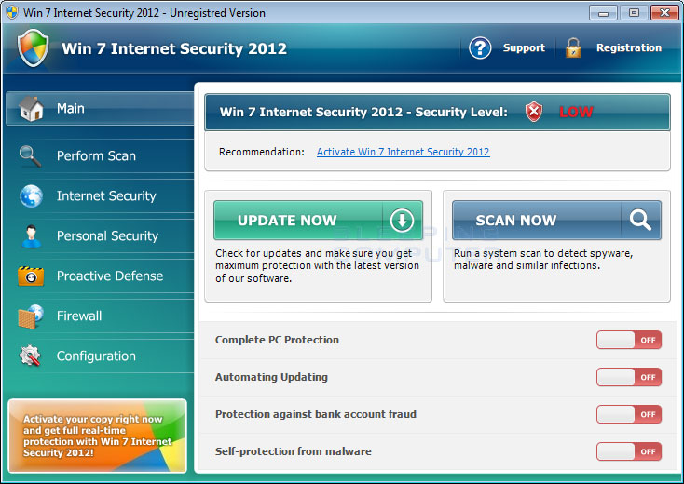The width and height of the screenshot is (684, 484).
Task: Click the Win 7 Internet Security 2012 header title
Action: click(x=174, y=48)
